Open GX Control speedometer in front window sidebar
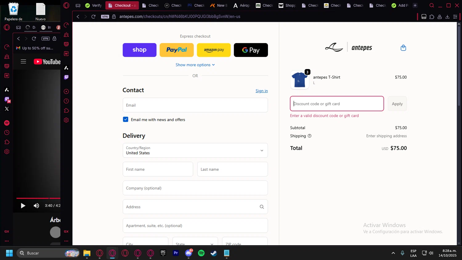The height and width of the screenshot is (260, 462). [x=66, y=25]
